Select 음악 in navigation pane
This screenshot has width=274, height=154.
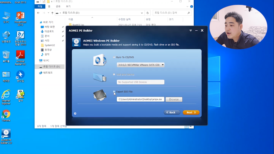[45, 54]
